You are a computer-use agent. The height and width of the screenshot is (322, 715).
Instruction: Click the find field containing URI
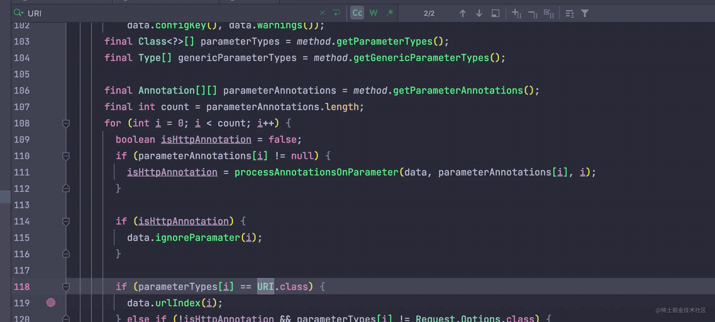[x=157, y=13]
